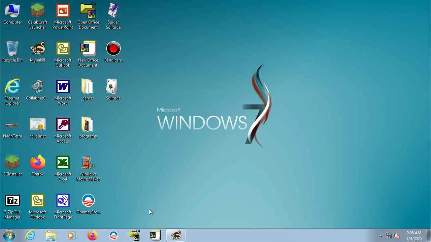Select the Spider Solitude desktop icon
Screen dimensions: 431x242
[x=113, y=16]
